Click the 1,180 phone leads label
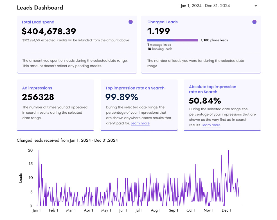Image resolution: width=277 pixels, height=220 pixels. coord(214,40)
